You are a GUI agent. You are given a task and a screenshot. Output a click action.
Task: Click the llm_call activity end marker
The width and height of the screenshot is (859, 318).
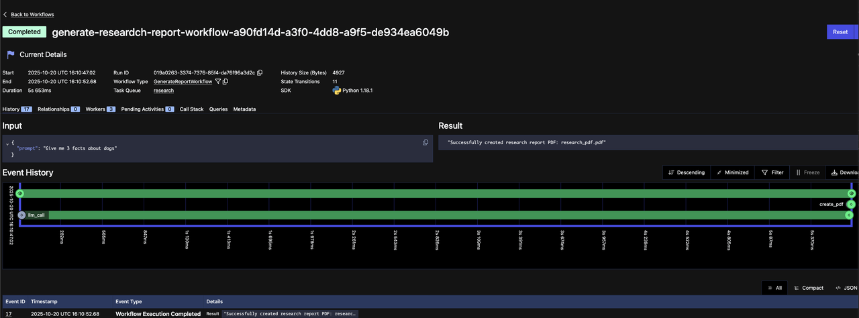(x=849, y=215)
